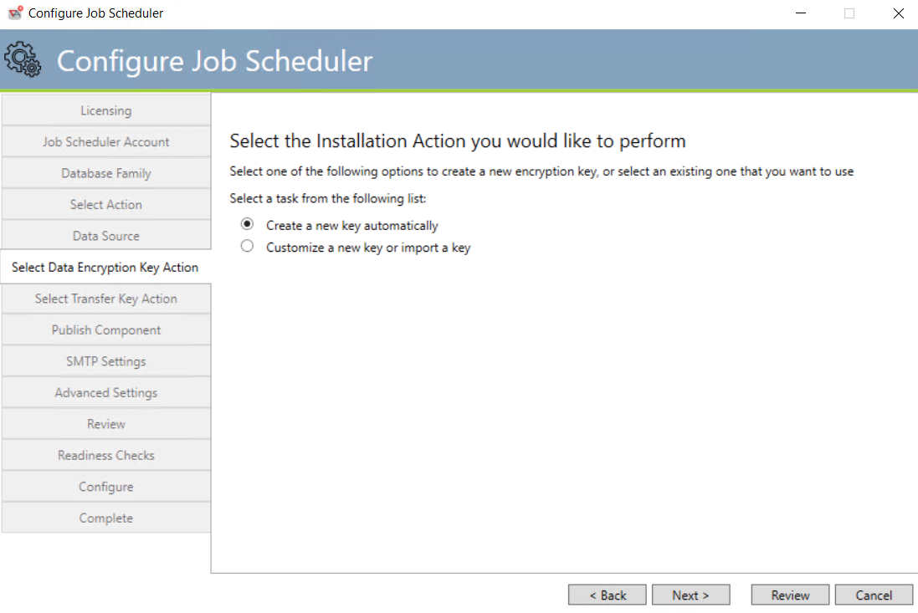Switch to the Database Family step
This screenshot has width=918, height=613.
tap(106, 173)
